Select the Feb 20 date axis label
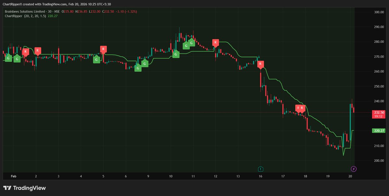This screenshot has width=389, height=196. 351,176
